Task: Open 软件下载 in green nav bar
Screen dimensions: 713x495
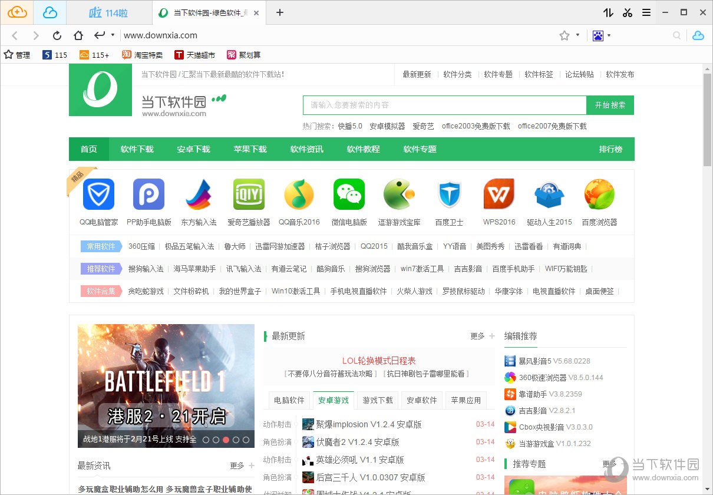Action: [x=137, y=149]
